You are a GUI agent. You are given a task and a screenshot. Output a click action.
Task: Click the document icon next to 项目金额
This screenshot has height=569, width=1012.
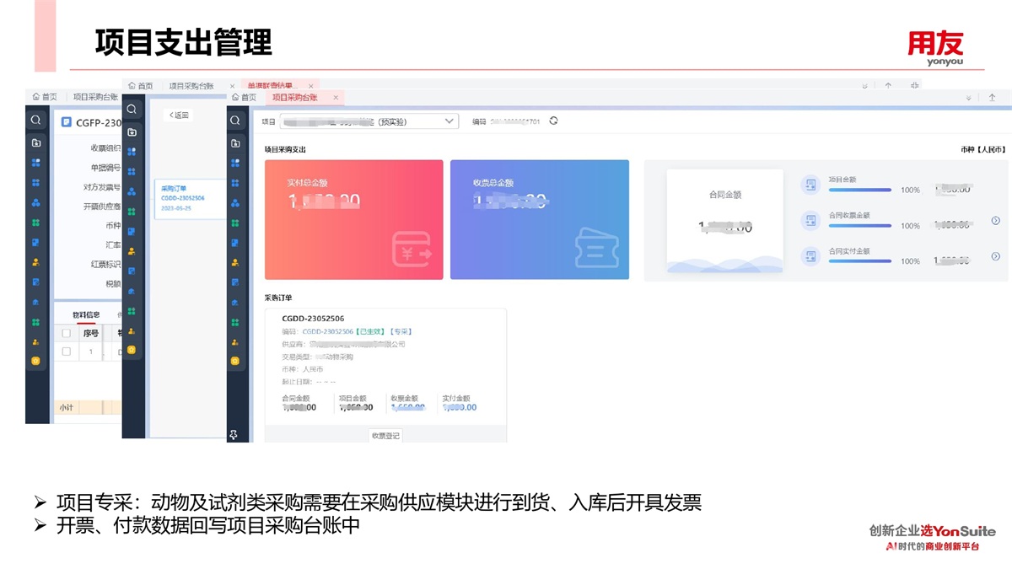click(810, 185)
